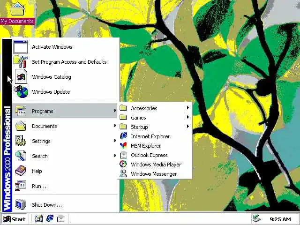
Task: Select the Documents menu label
Action: pyautogui.click(x=45, y=126)
